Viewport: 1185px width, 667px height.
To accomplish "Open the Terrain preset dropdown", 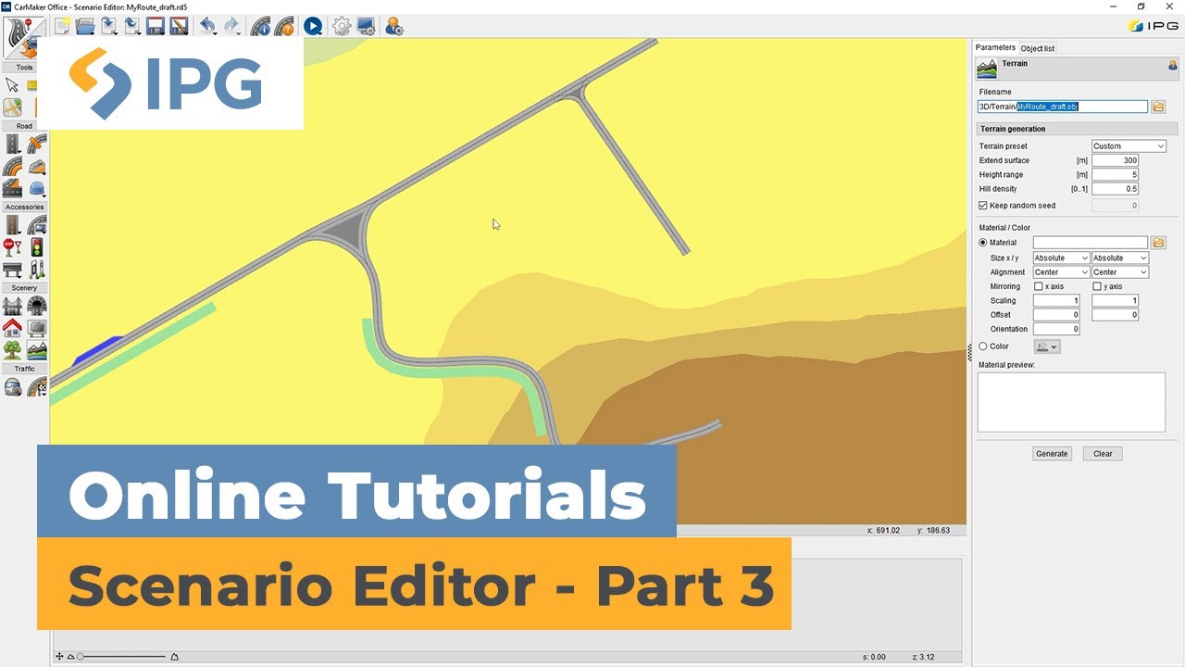I will (1129, 146).
